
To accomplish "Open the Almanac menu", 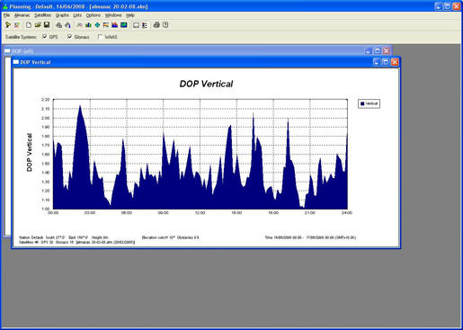I will 22,15.
